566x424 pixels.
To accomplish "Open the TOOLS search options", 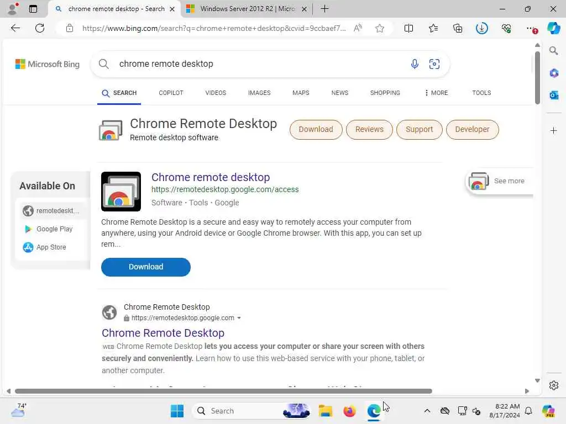I will [x=481, y=93].
